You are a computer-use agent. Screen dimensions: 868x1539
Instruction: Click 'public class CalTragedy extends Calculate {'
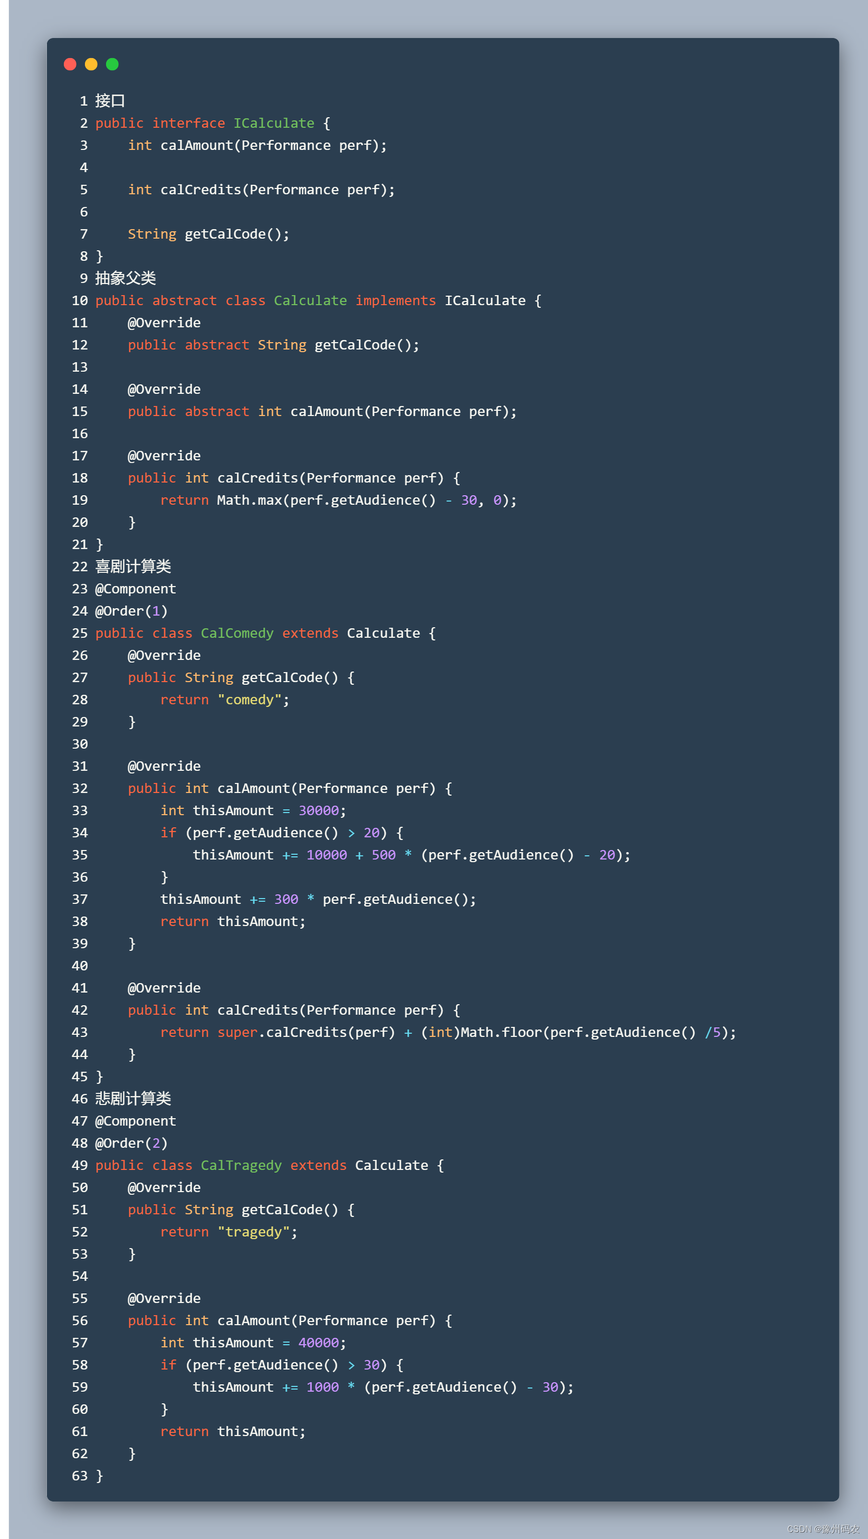point(270,1165)
